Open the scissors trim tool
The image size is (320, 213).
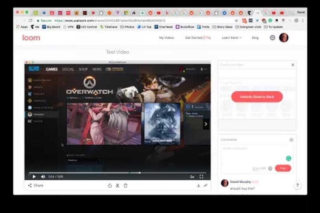tap(118, 185)
